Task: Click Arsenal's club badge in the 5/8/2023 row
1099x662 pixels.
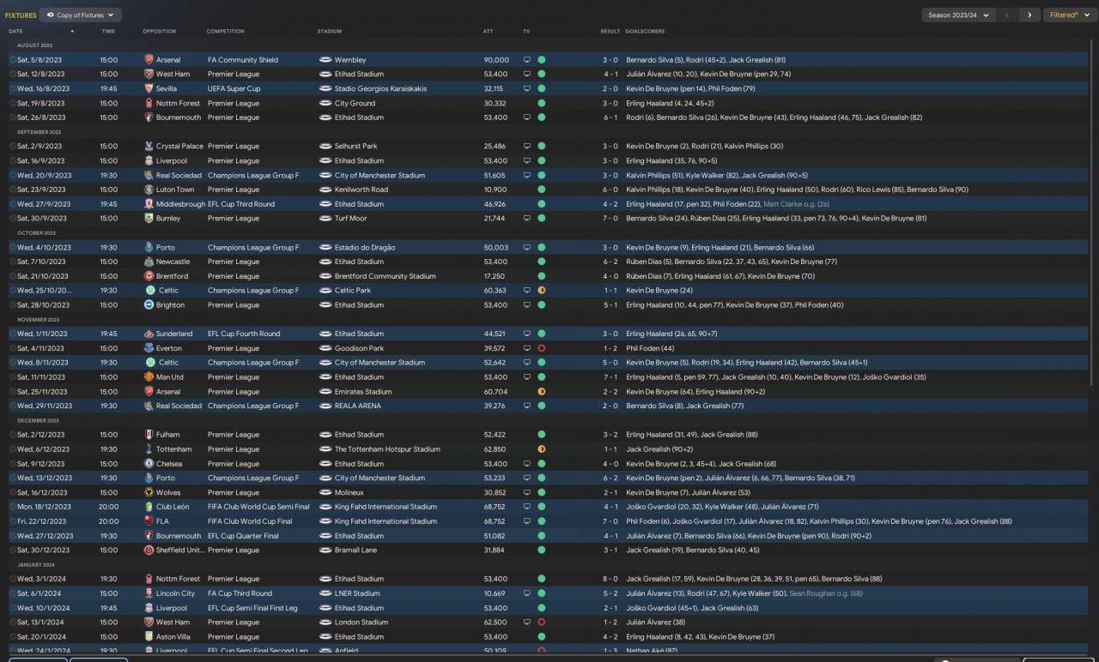Action: (x=149, y=60)
